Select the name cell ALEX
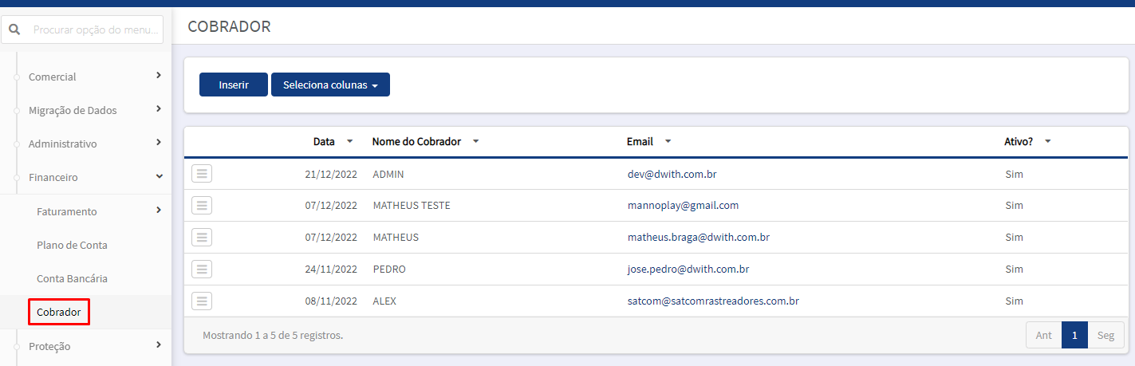 point(384,301)
